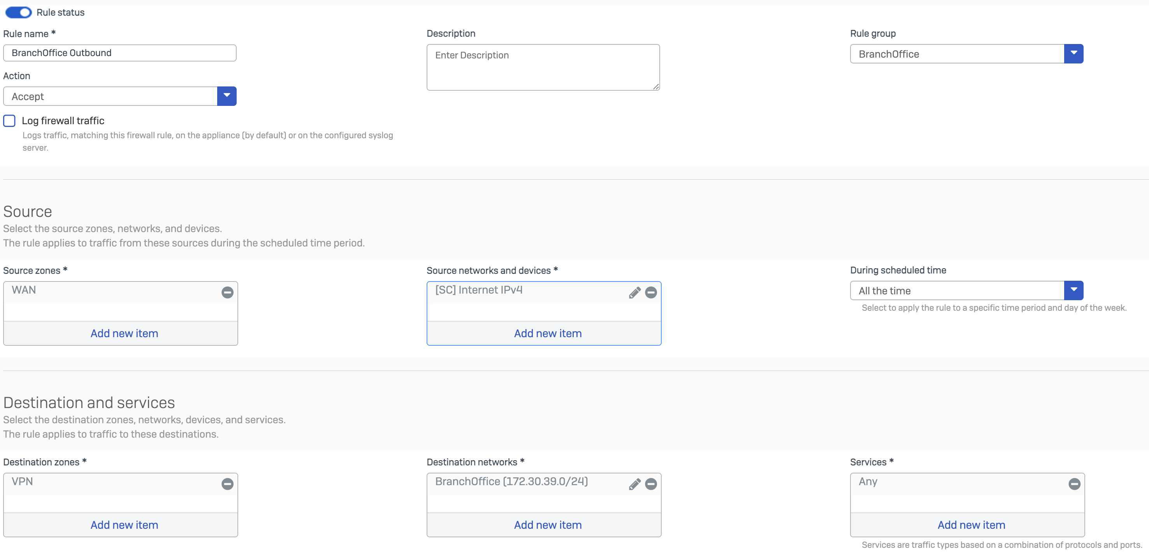
Task: Click the Description text area
Action: tap(542, 67)
